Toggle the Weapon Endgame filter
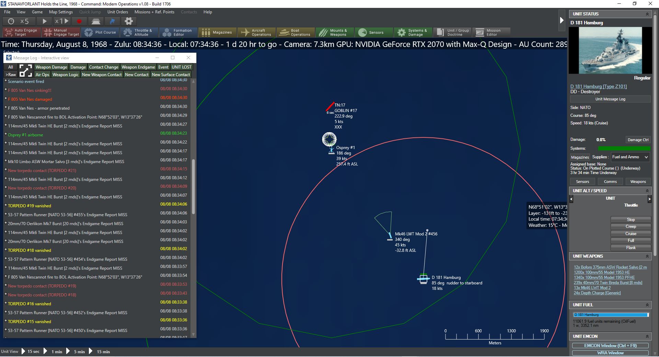 click(138, 67)
